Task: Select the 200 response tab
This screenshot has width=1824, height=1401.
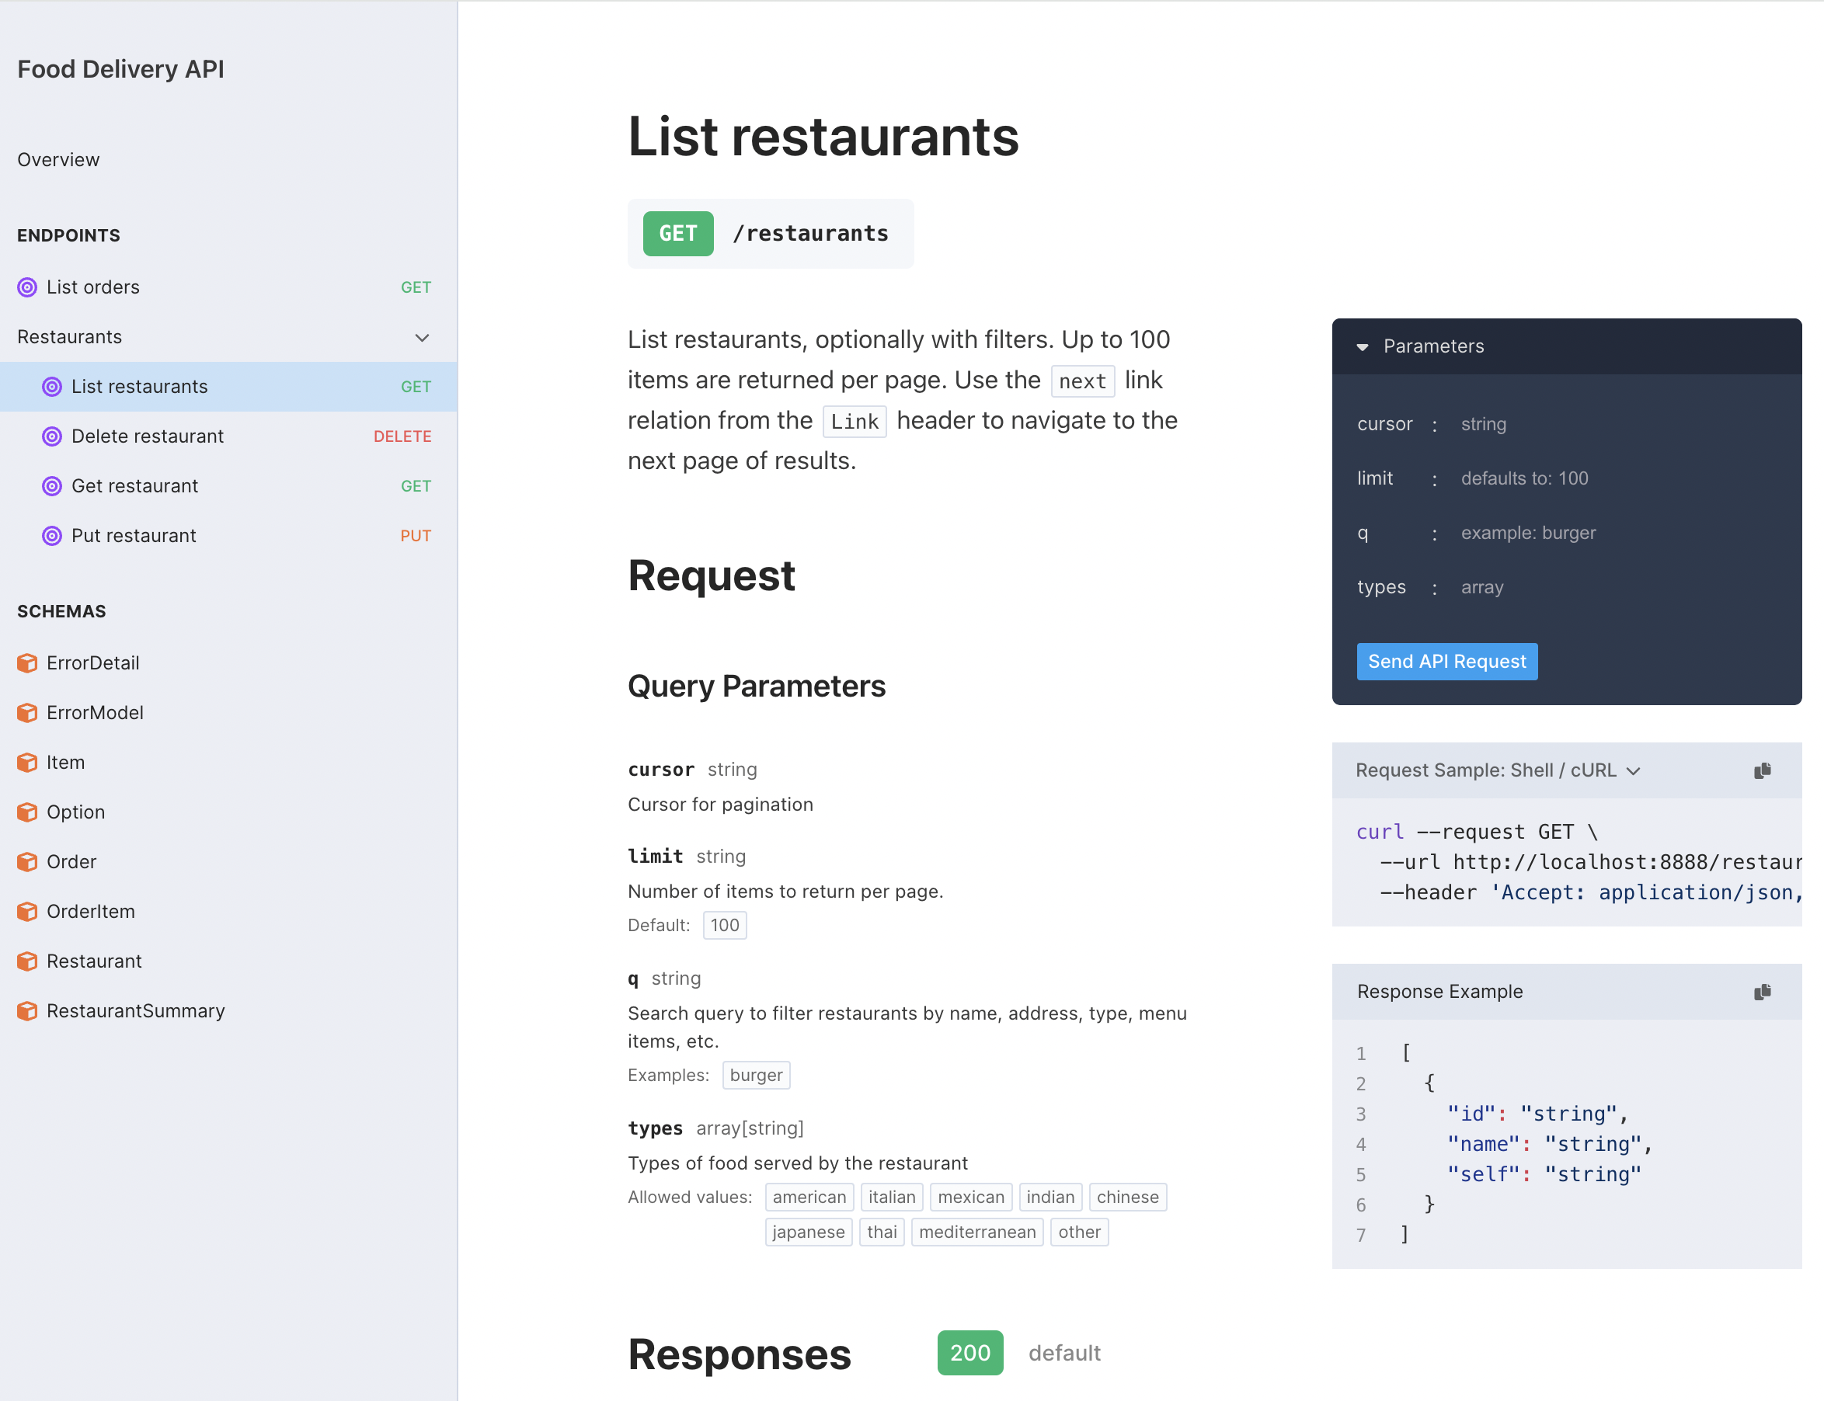Action: [x=969, y=1353]
